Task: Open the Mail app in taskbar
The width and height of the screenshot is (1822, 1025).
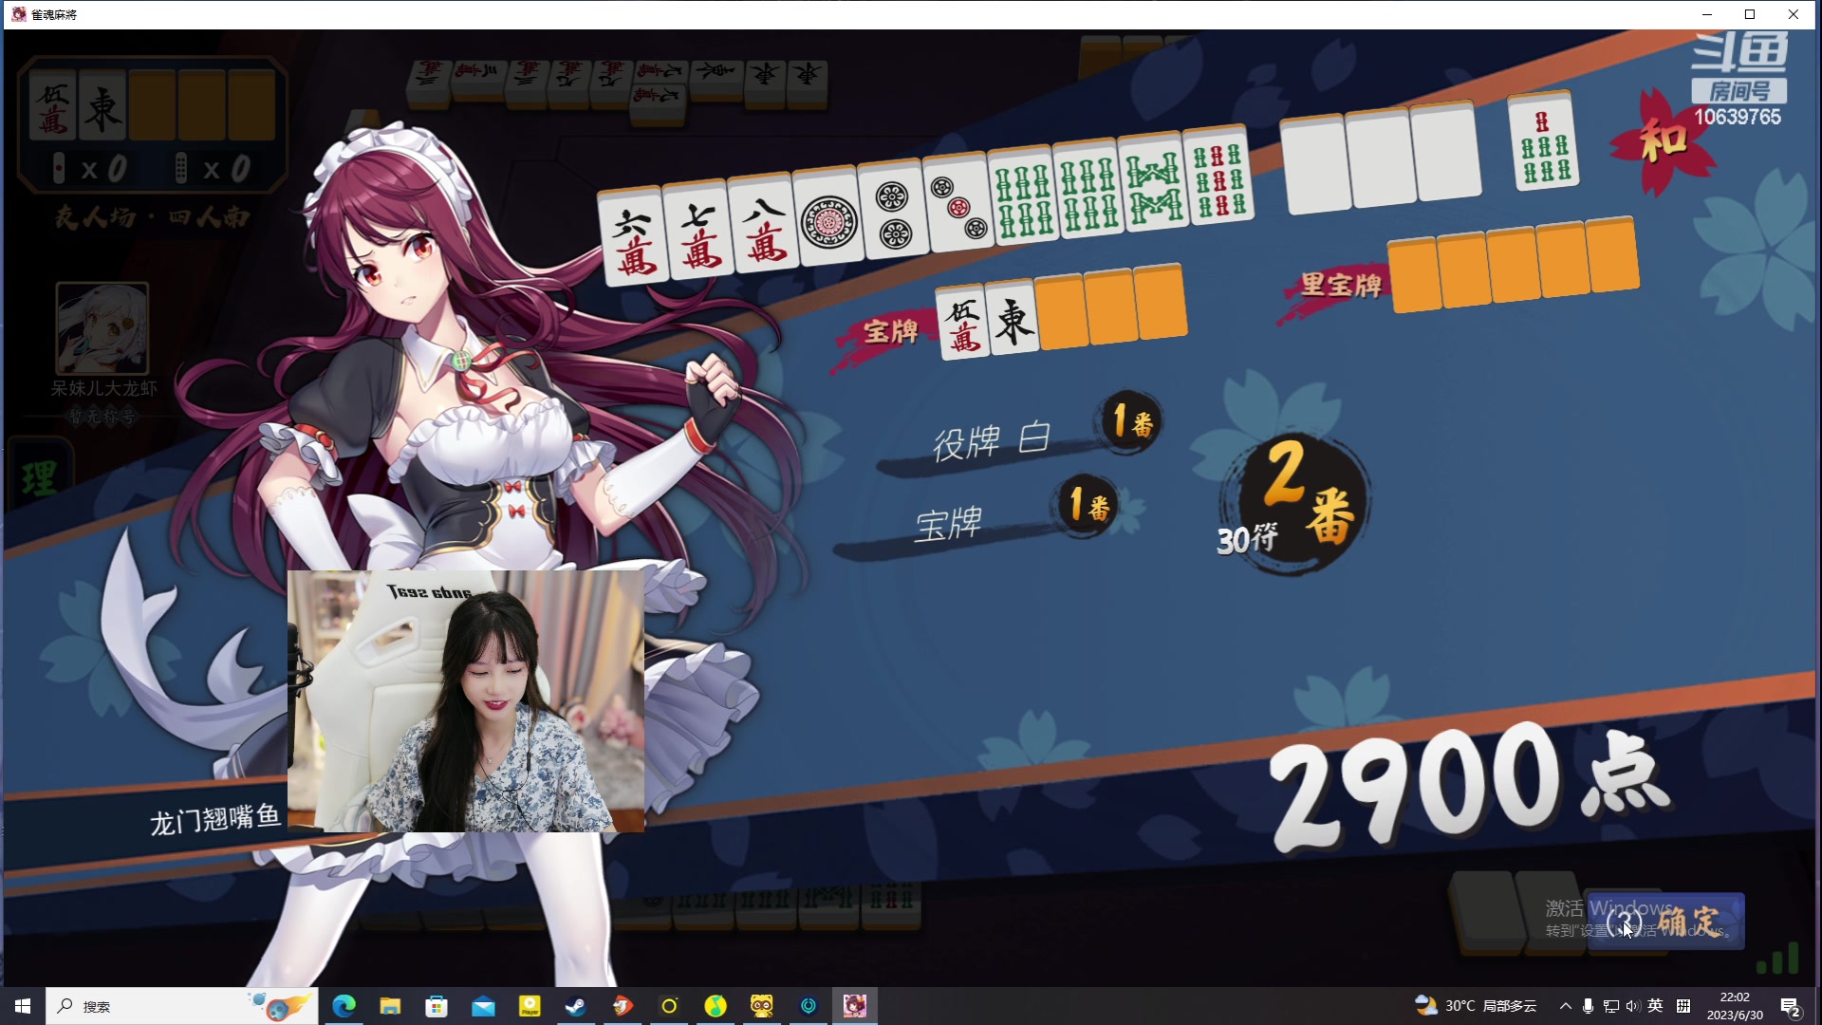Action: tap(483, 1006)
